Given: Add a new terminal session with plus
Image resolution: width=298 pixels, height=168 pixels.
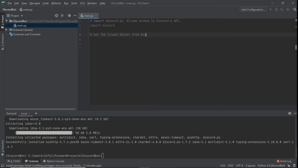Looking at the screenshot, I should point(36,113).
